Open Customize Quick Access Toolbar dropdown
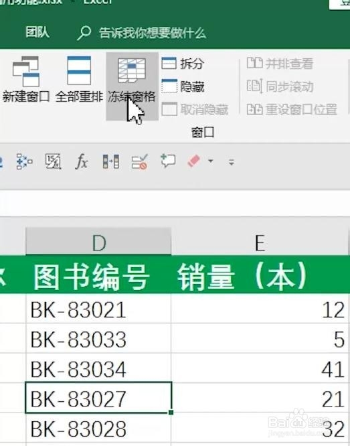This screenshot has width=350, height=446. coord(232,163)
